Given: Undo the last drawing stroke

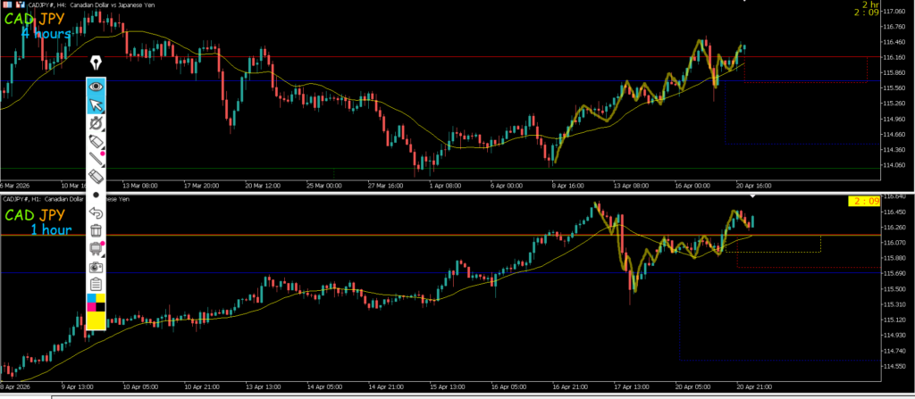Looking at the screenshot, I should (97, 212).
